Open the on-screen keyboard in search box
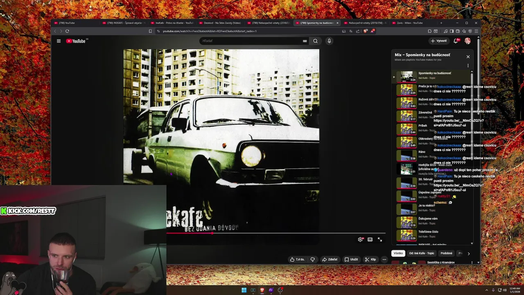 click(305, 41)
